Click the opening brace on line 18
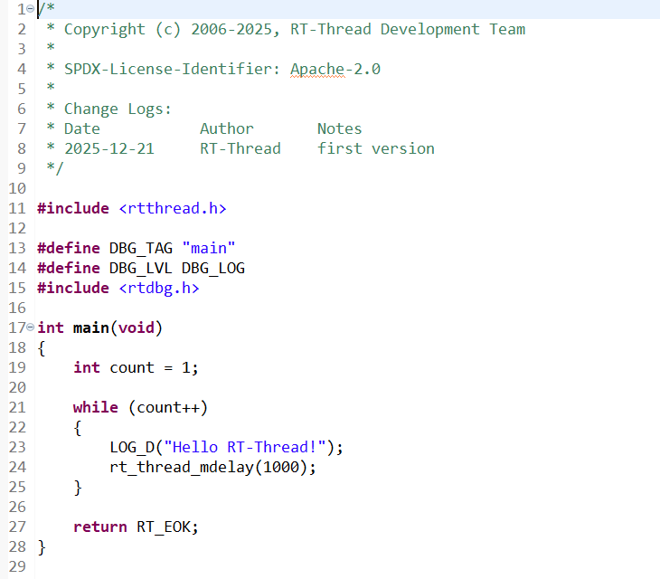Screen dimensions: 660x579 [42, 347]
